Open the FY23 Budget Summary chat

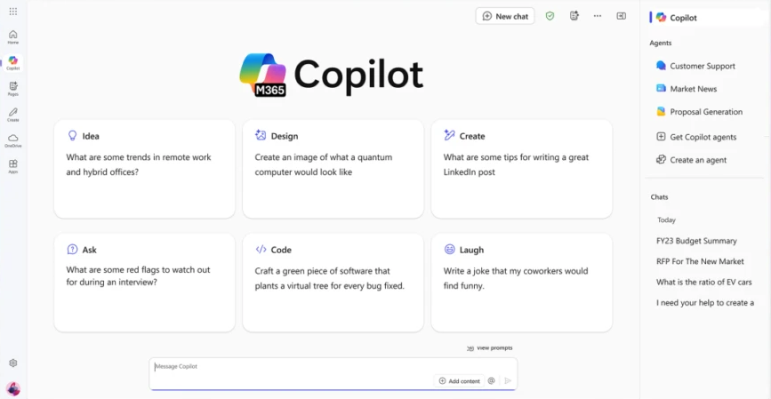pos(696,241)
